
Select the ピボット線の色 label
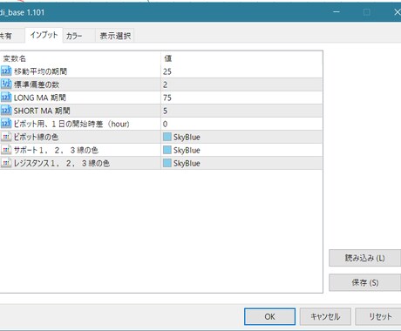click(36, 137)
